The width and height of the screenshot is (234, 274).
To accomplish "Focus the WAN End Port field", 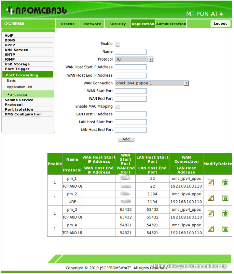I will tap(131, 99).
